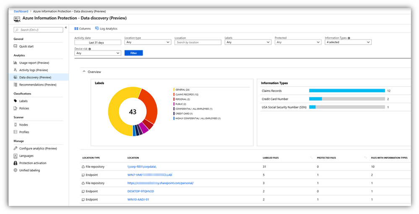Screen dimensions: 419x214
Task: Click the Configure analytics wrench icon
Action: coord(16,149)
